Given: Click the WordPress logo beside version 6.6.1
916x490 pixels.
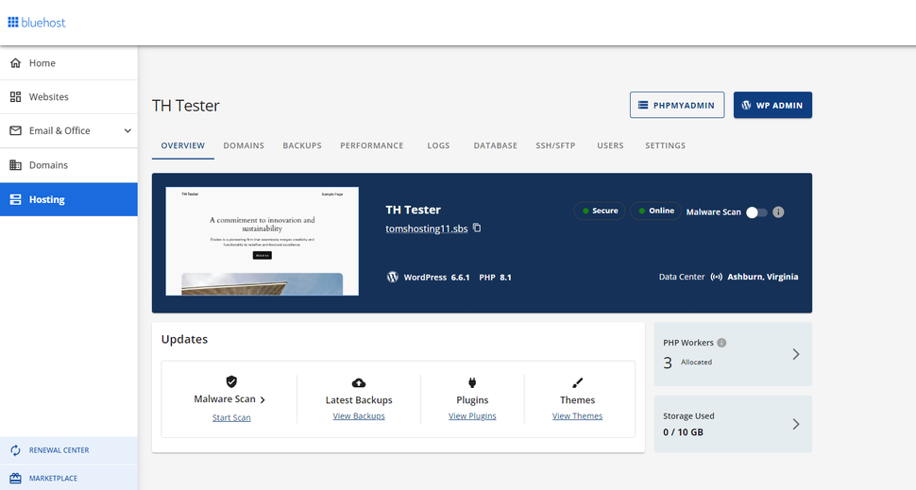Looking at the screenshot, I should click(x=393, y=277).
